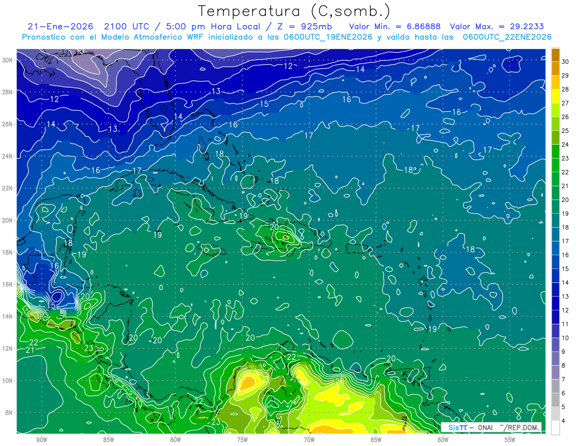Click the '55W' longitude axis label
This screenshot has height=446, width=578.
pos(510,440)
